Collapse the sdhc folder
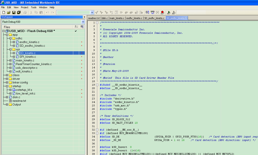The height and width of the screenshot is (155, 258). (x=10, y=38)
